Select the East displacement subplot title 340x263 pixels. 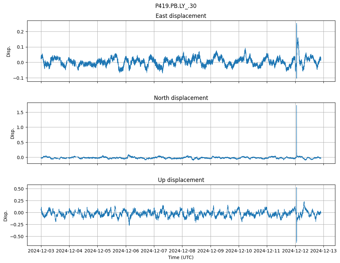point(181,16)
